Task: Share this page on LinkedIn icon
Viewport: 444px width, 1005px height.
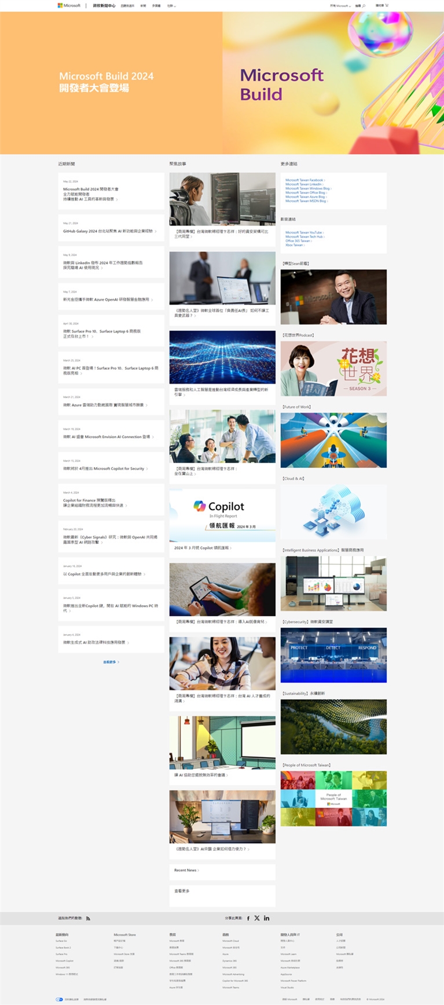Action: point(266,918)
